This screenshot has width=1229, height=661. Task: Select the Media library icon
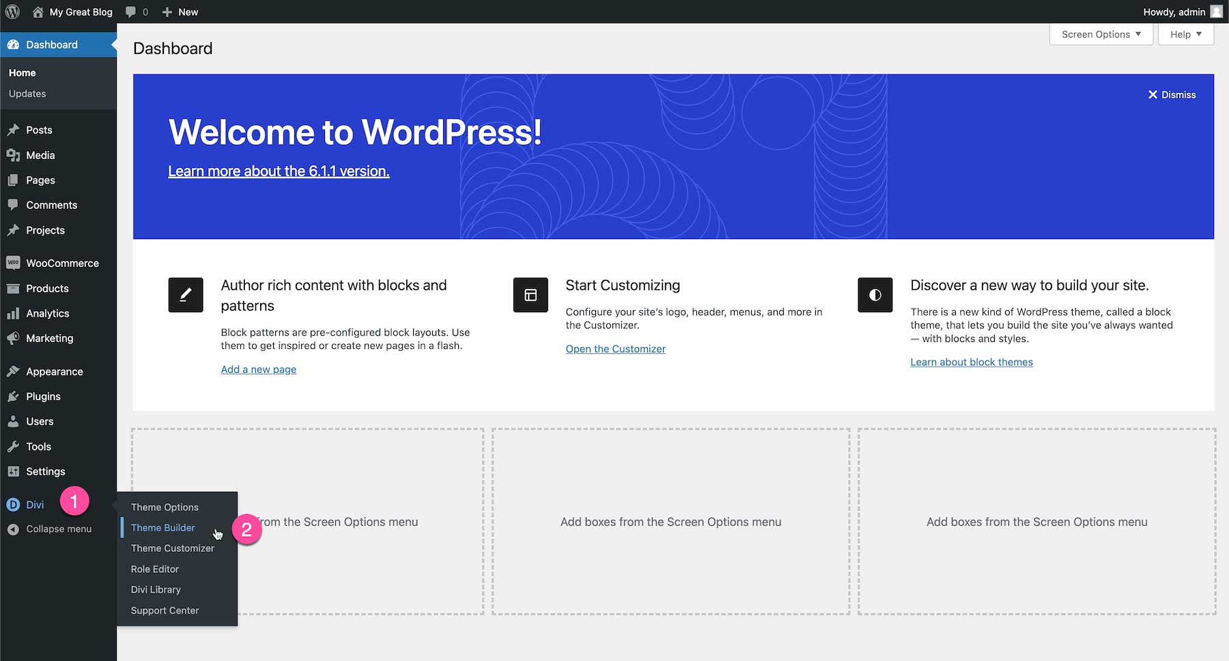pyautogui.click(x=13, y=155)
